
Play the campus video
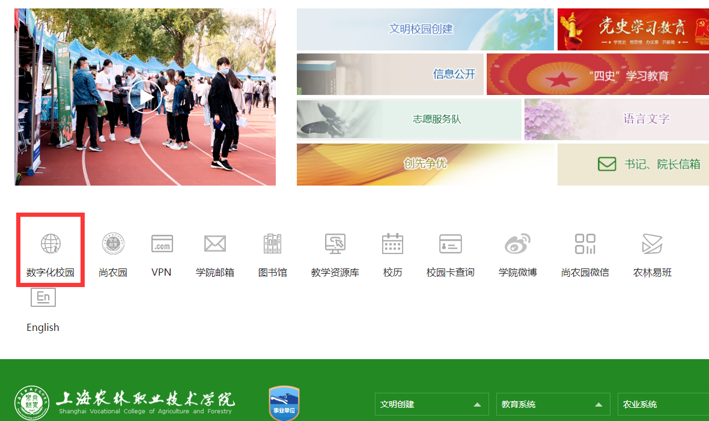click(145, 97)
